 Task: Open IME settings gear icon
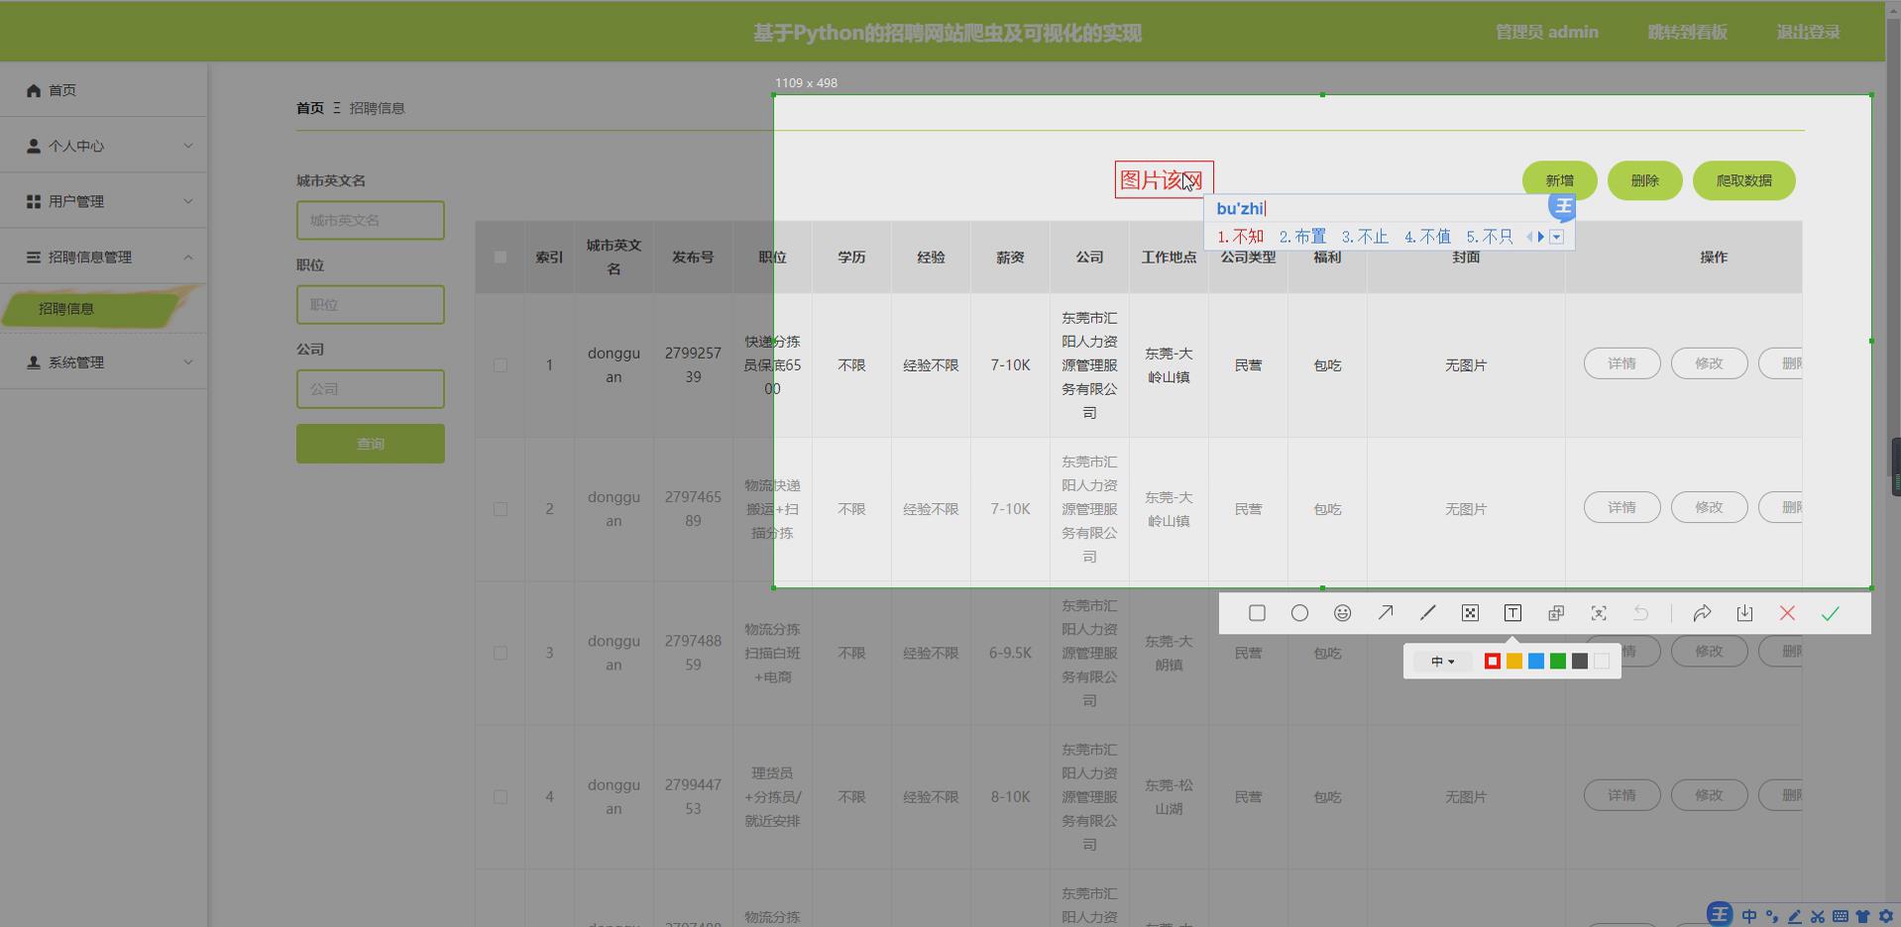click(1886, 916)
